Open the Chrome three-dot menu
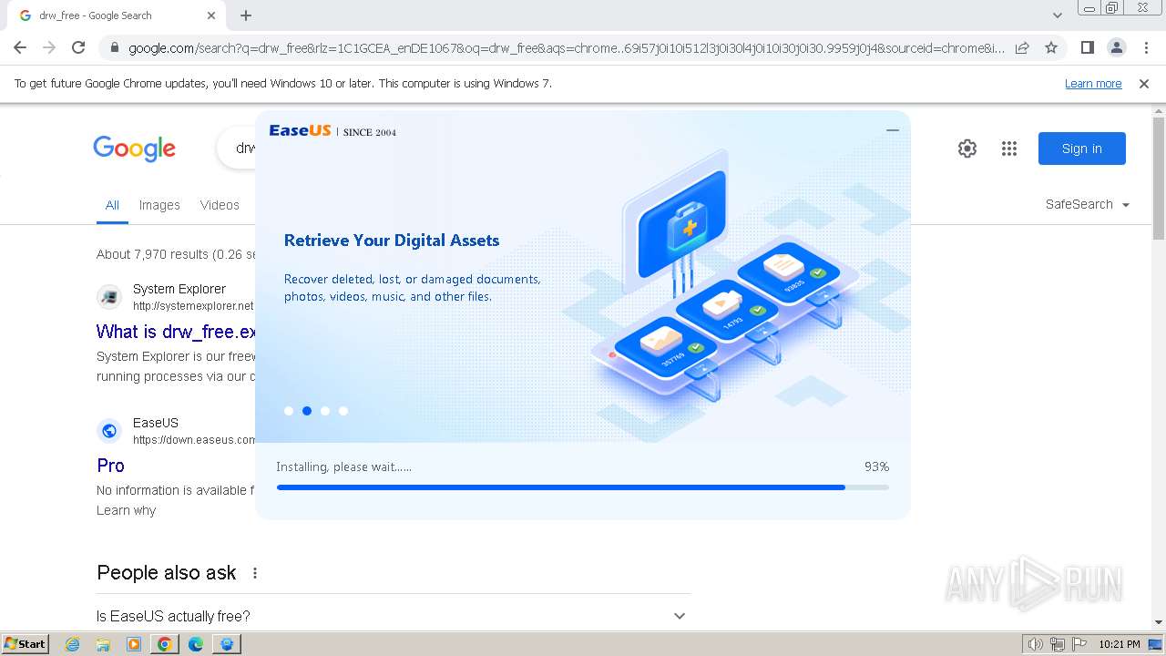The width and height of the screenshot is (1166, 656). pos(1146,47)
